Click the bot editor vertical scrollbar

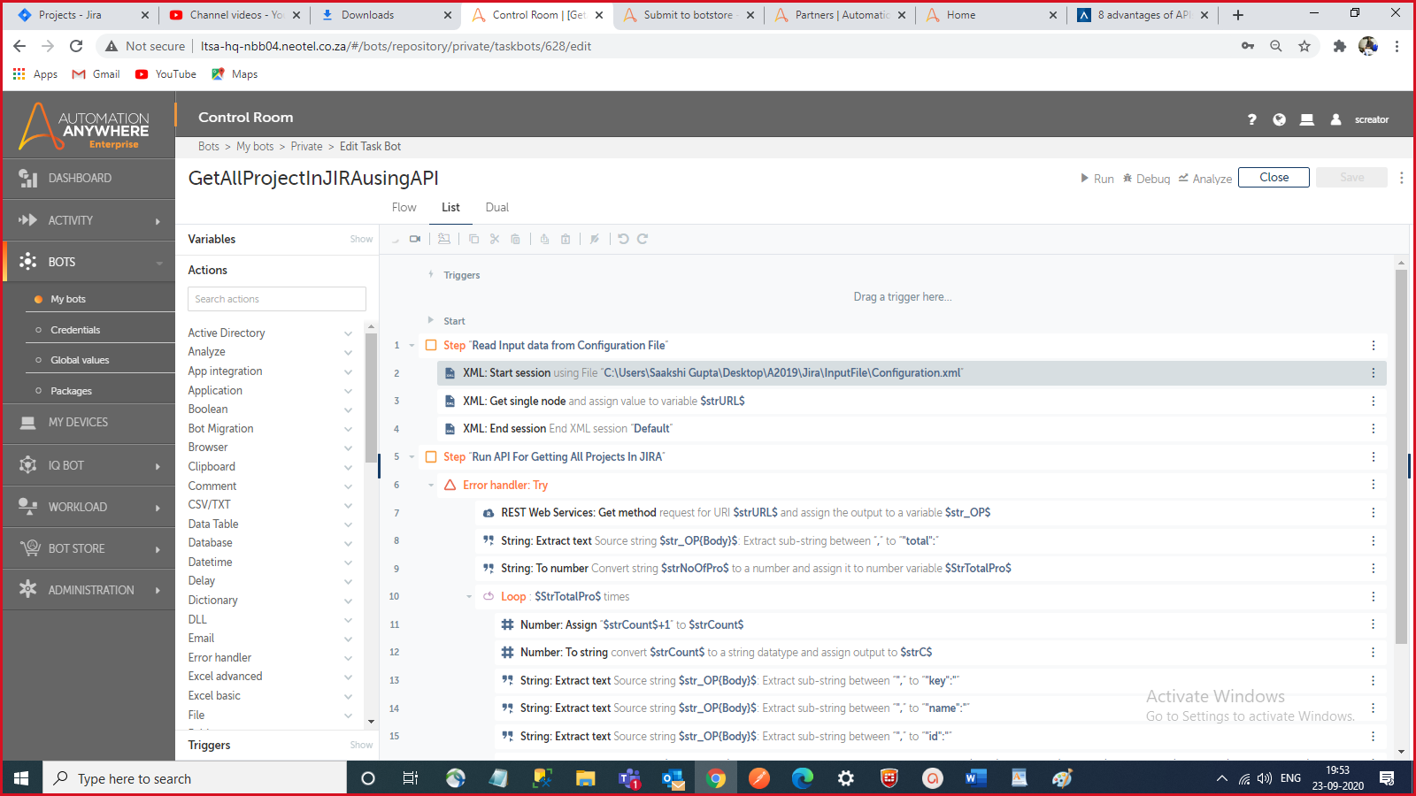point(1401,457)
